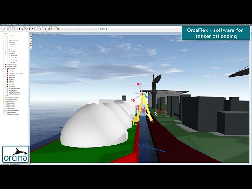Click the 3D view zoom-in icon

coord(31,41)
